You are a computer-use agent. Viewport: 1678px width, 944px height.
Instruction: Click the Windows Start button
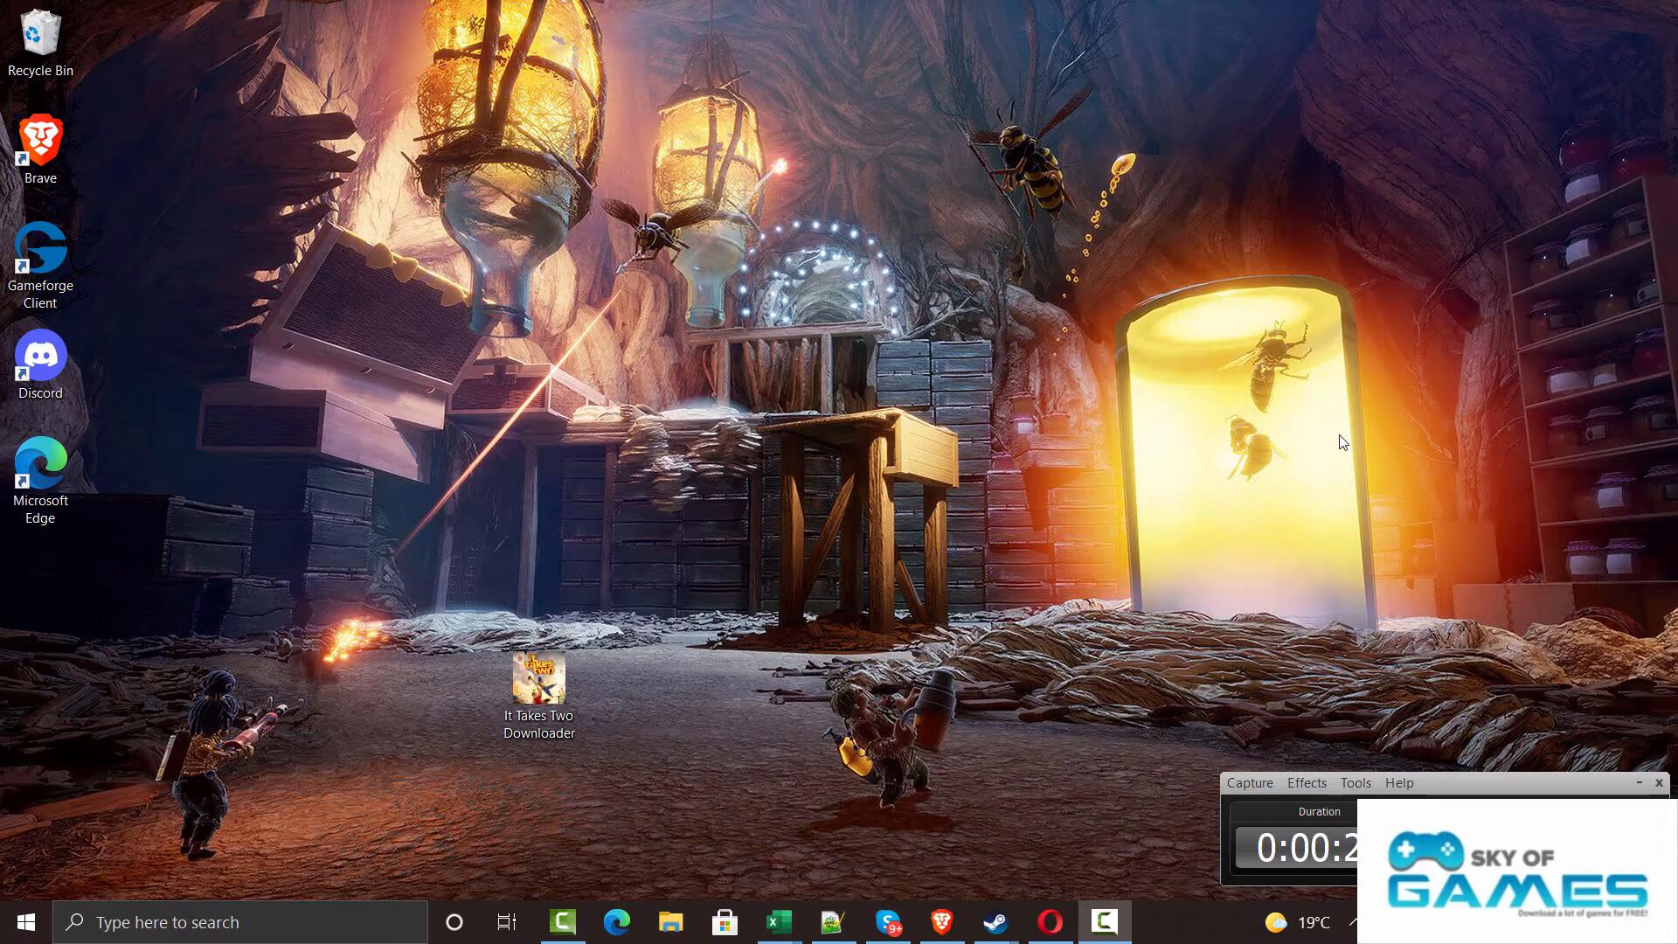click(x=26, y=922)
